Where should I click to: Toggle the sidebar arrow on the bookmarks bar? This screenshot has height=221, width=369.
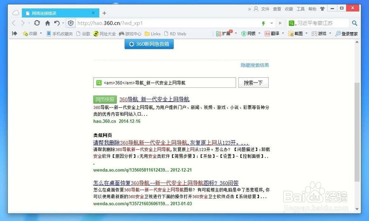[14, 34]
